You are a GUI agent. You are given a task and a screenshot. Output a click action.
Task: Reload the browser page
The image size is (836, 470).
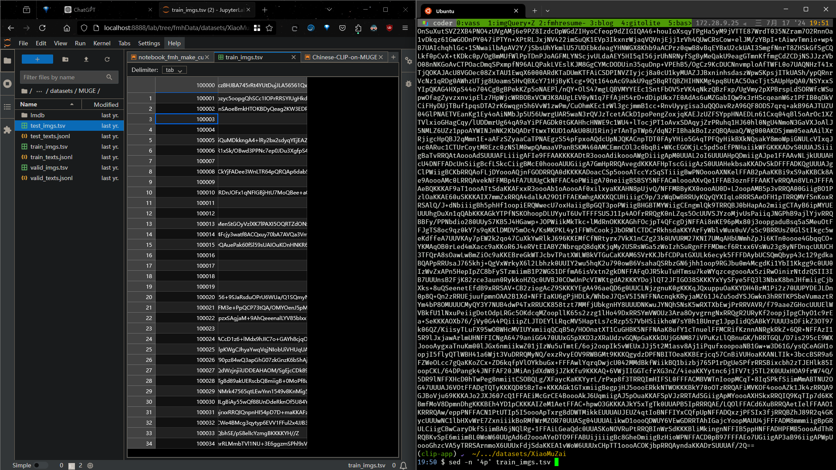42,28
